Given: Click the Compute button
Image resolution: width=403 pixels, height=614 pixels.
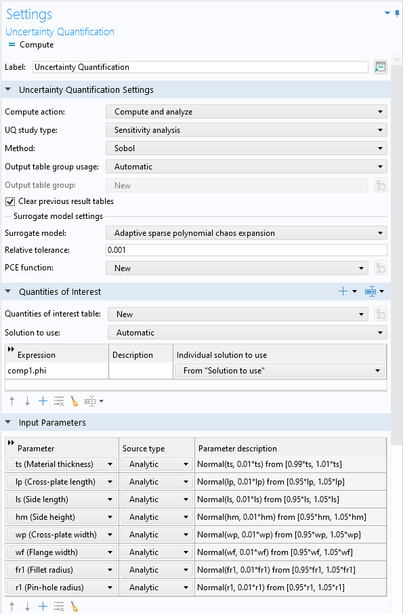Looking at the screenshot, I should (31, 45).
